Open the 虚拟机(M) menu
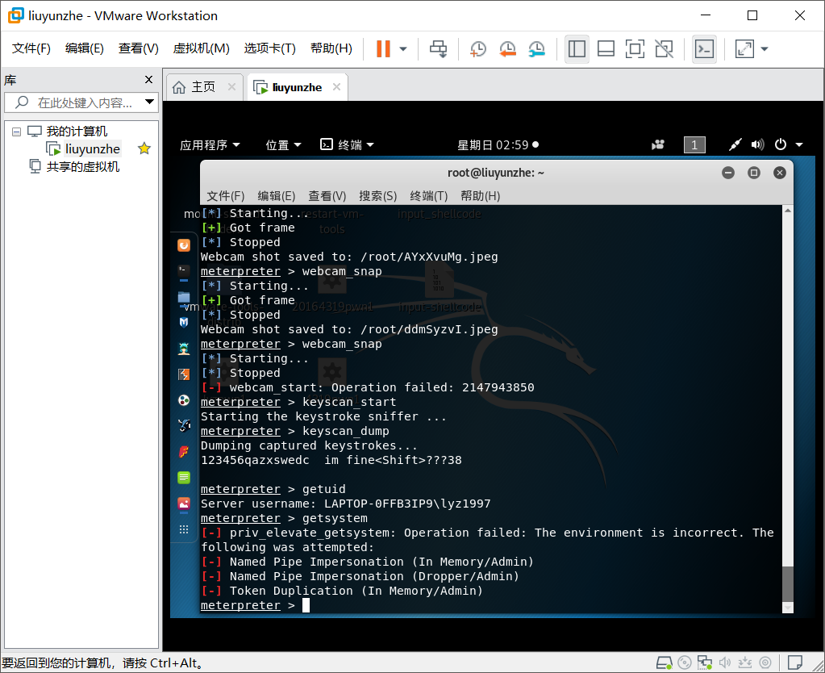Screen dimensions: 825x673 tap(201, 48)
